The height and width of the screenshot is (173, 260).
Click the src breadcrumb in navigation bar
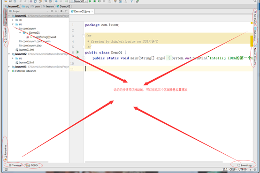tap(26, 6)
